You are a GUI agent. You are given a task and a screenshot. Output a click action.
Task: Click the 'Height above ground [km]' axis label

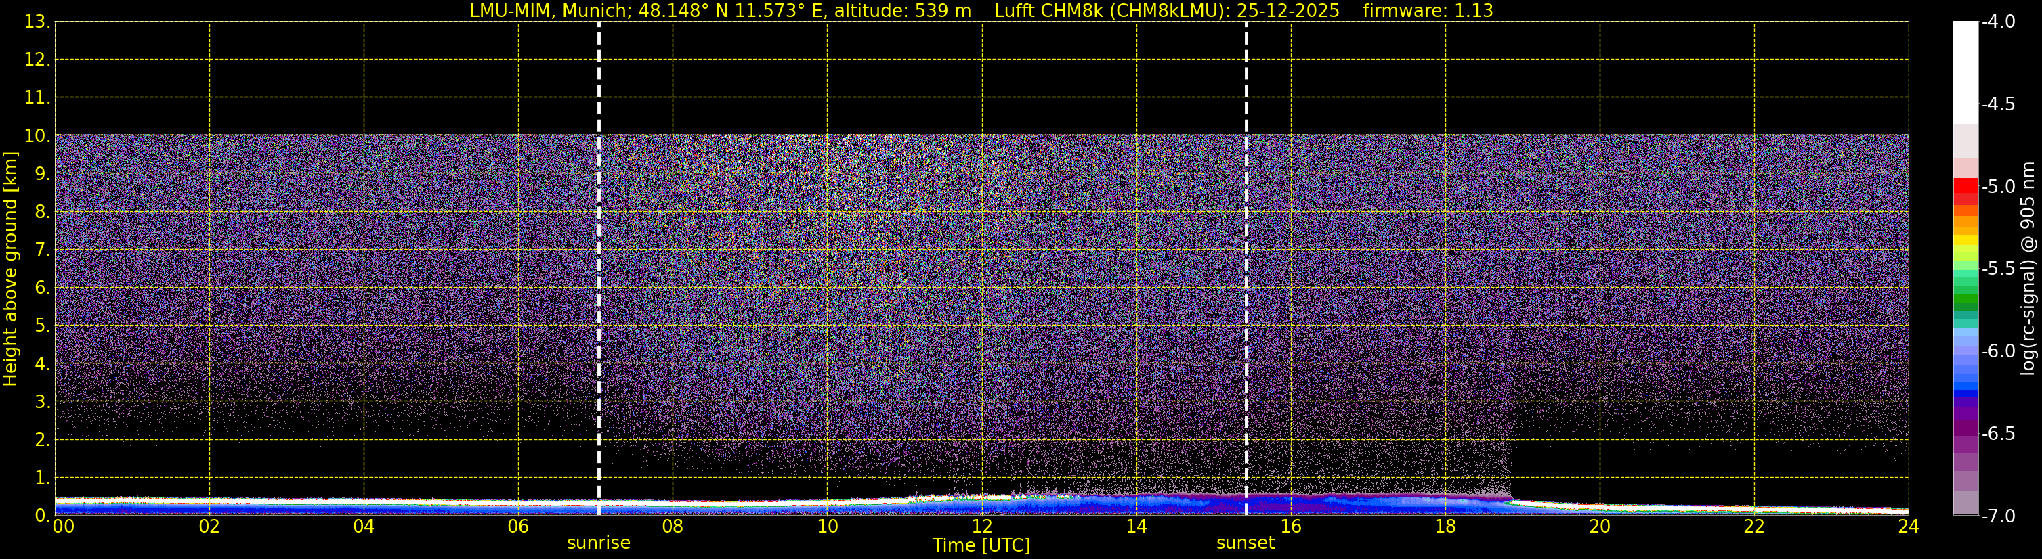pyautogui.click(x=10, y=269)
